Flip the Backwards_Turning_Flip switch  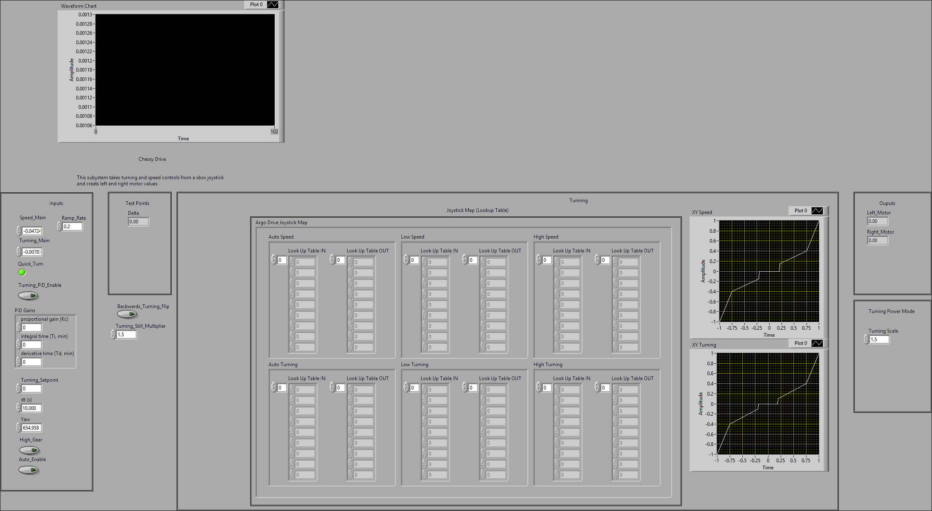[127, 313]
